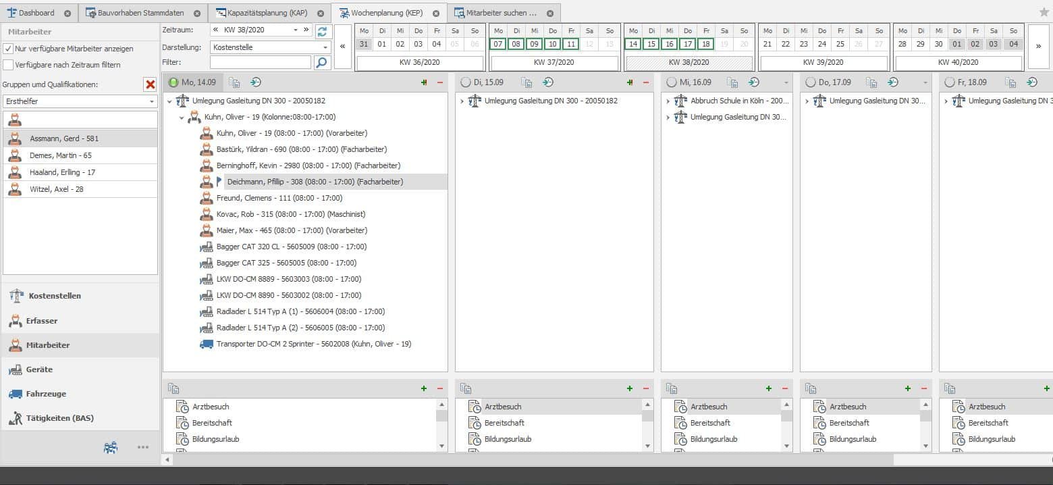Image resolution: width=1053 pixels, height=485 pixels.
Task: Click the red X clear-filter icon
Action: 150,84
